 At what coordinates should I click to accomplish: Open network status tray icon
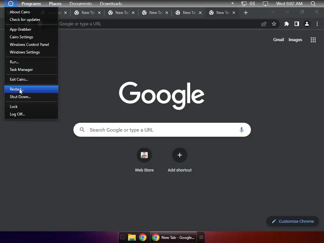244,3
